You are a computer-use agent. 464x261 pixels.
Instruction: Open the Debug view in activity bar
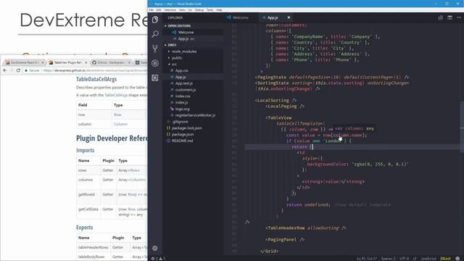click(155, 63)
